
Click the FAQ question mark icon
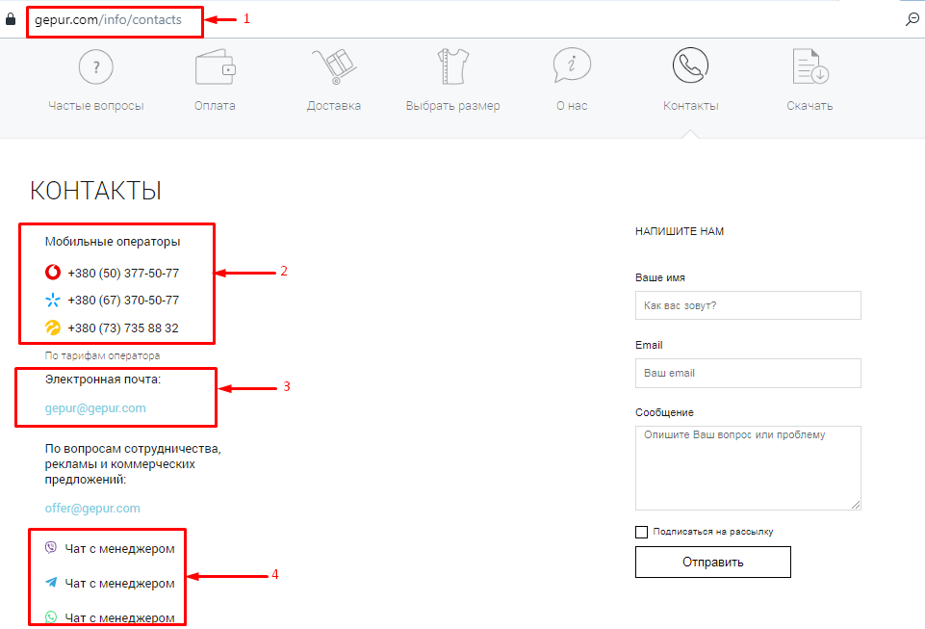tap(95, 66)
